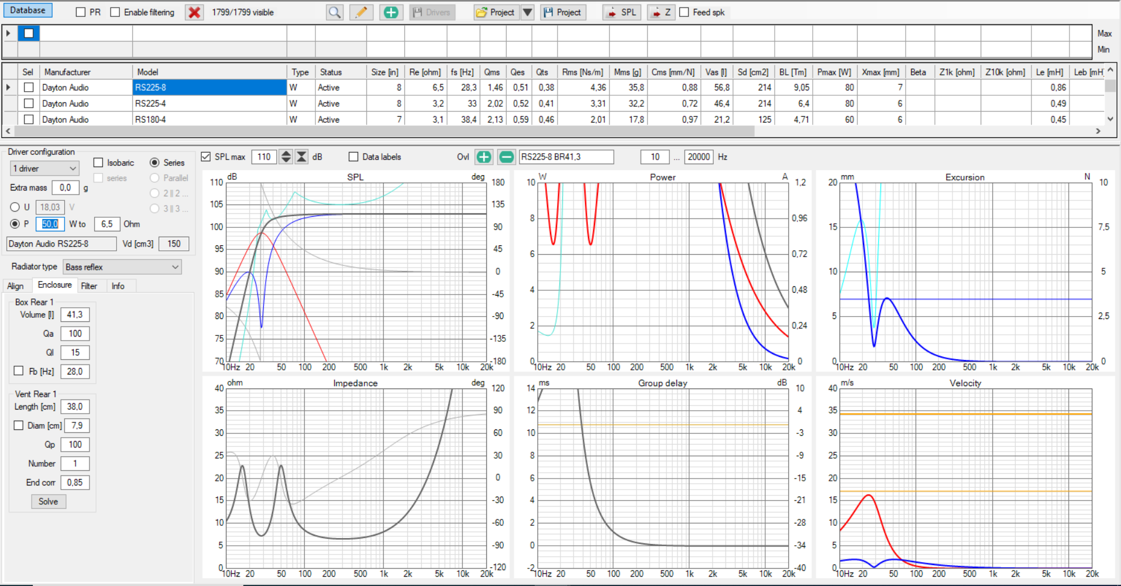
Task: Save Project with the floppy disk icon
Action: point(562,12)
